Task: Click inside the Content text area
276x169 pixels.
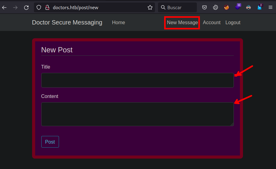Action: pyautogui.click(x=137, y=114)
